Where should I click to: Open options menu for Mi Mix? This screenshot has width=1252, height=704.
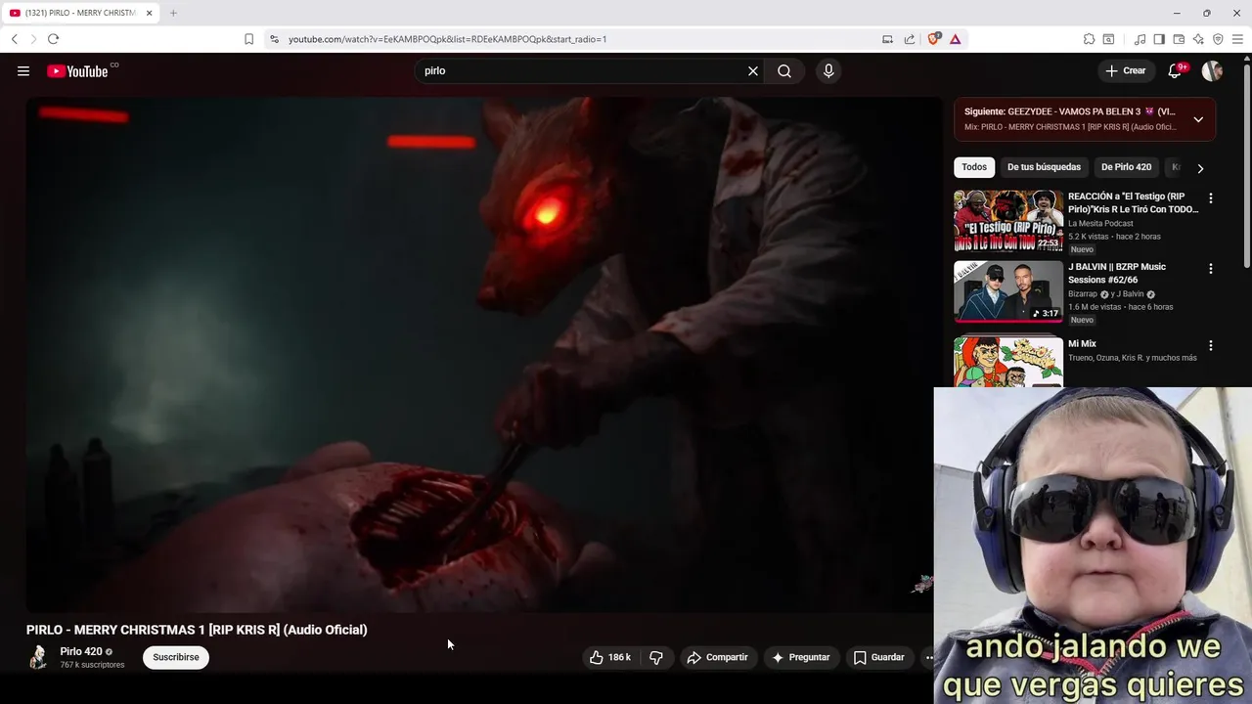coord(1211,345)
